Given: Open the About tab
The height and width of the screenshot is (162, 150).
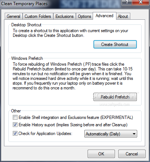Looking at the screenshot, I should click(x=123, y=16).
